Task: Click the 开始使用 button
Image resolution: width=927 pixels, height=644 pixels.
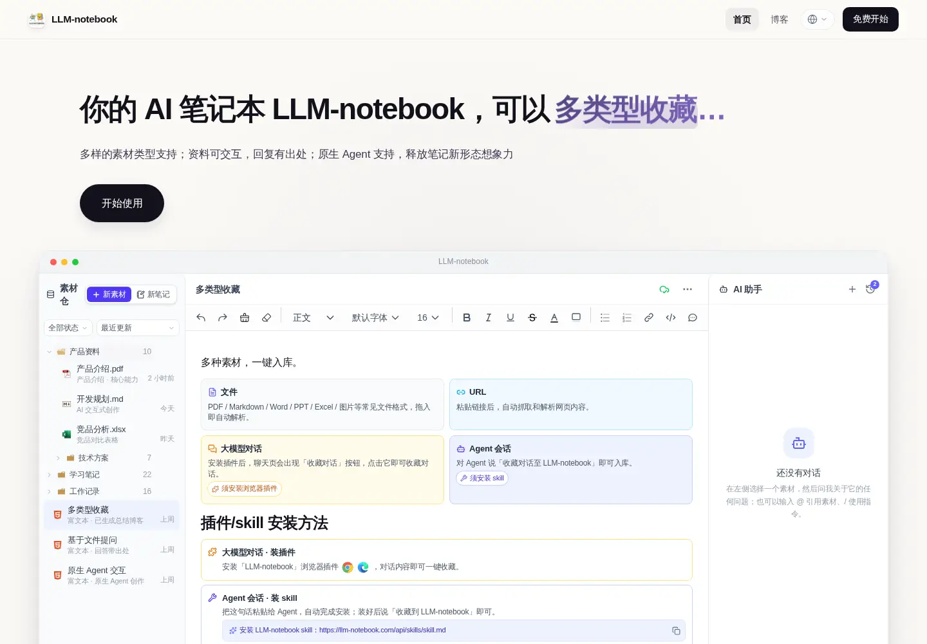Action: (x=122, y=204)
